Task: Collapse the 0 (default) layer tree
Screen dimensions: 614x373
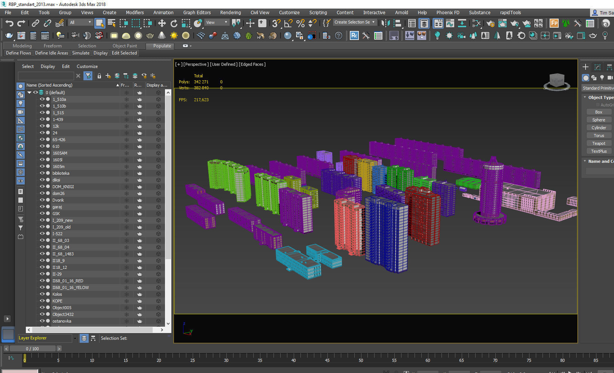Action: pos(29,93)
